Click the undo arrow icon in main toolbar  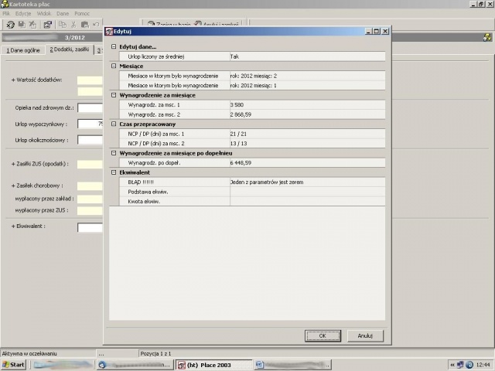pyautogui.click(x=96, y=25)
